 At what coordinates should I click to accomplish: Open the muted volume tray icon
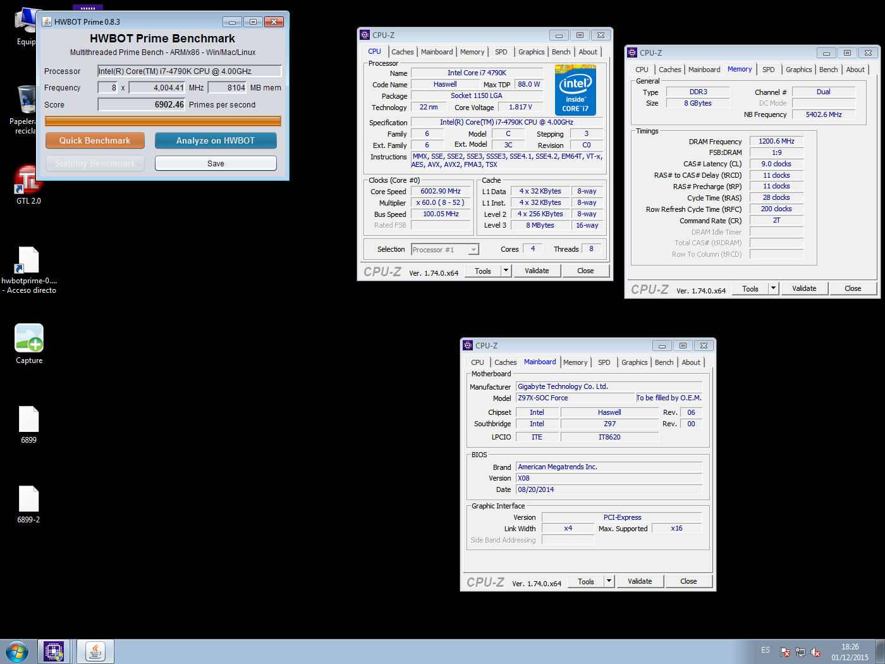(x=815, y=652)
